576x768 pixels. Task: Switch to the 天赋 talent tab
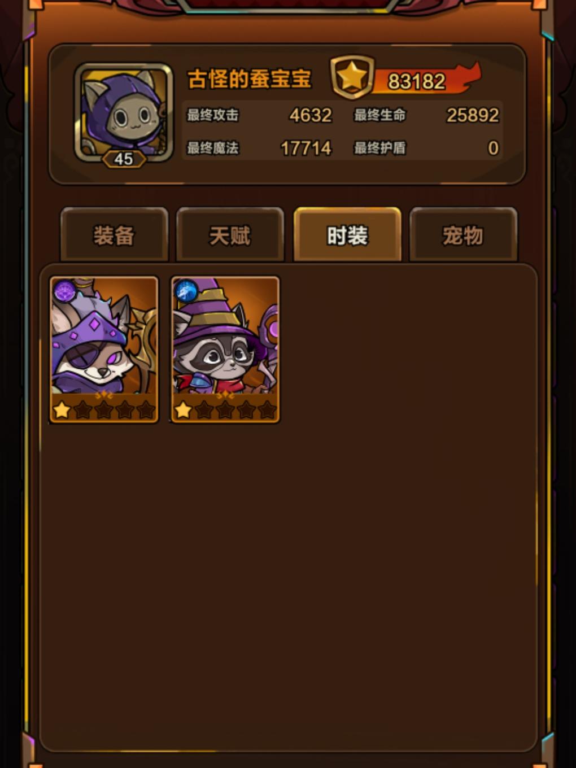pyautogui.click(x=230, y=235)
